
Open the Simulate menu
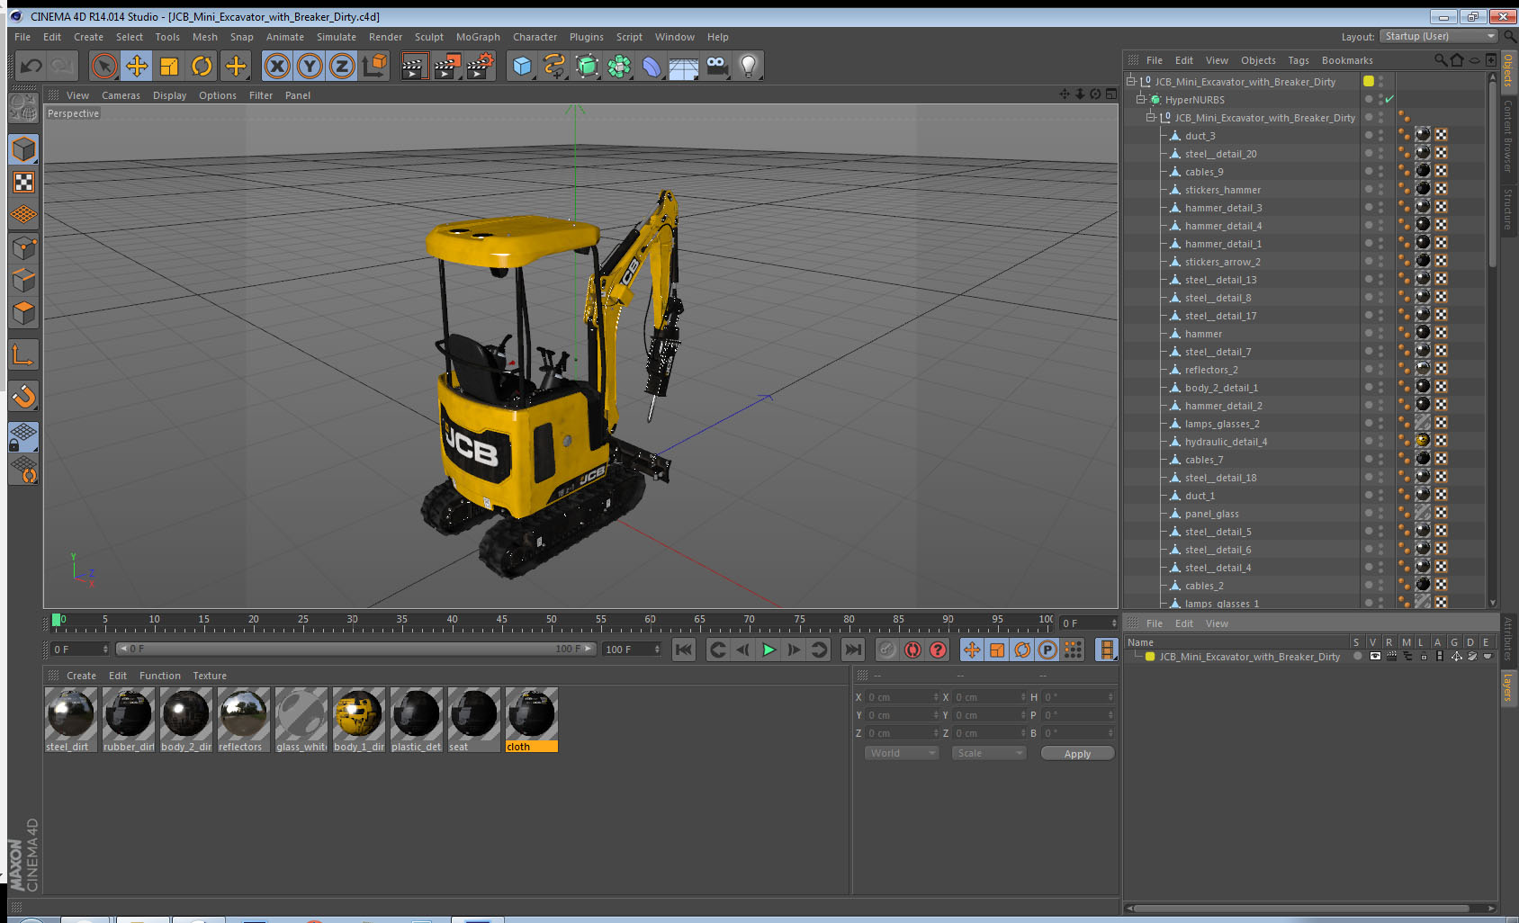coord(337,37)
